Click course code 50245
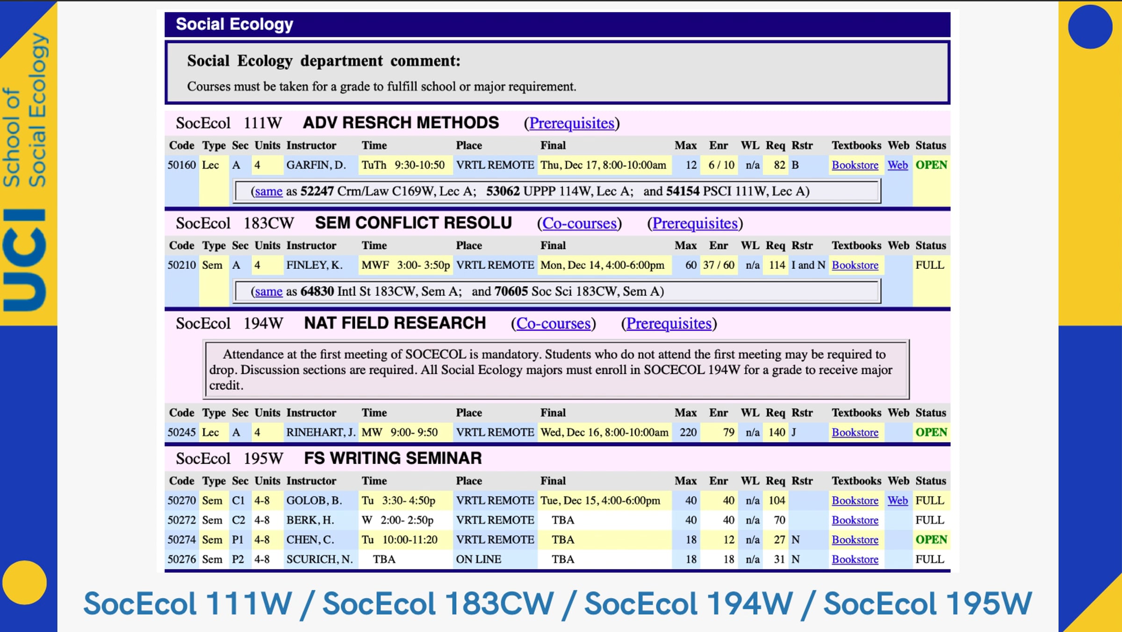The image size is (1122, 632). pos(181,432)
